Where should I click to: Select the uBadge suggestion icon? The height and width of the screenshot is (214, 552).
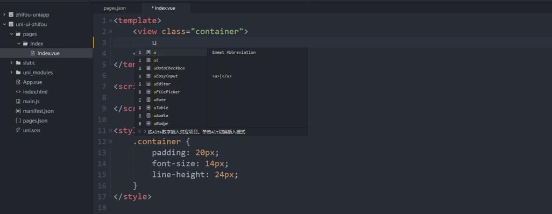coord(148,124)
